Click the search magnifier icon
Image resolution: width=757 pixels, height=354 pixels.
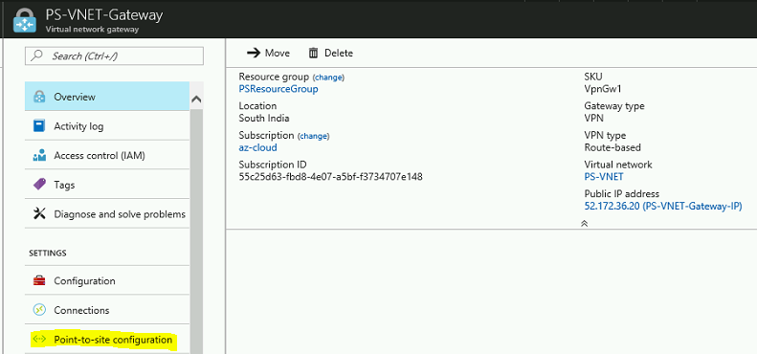tap(36, 56)
